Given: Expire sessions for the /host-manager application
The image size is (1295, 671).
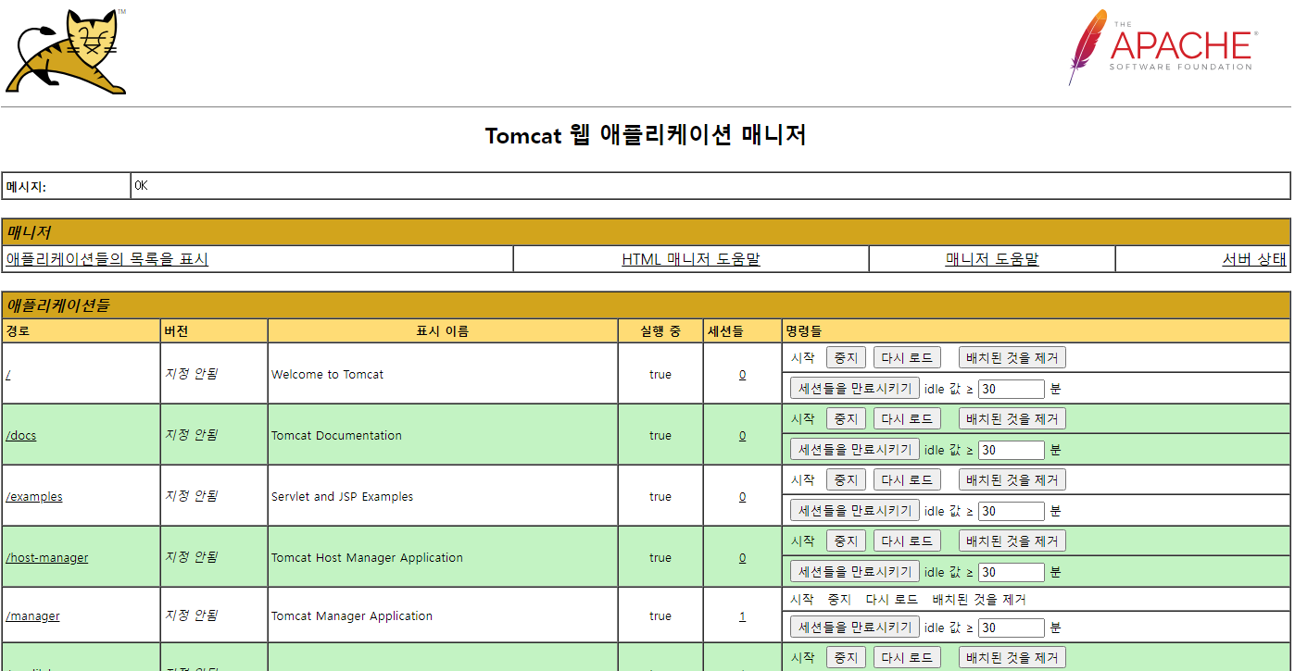Looking at the screenshot, I should pyautogui.click(x=855, y=572).
